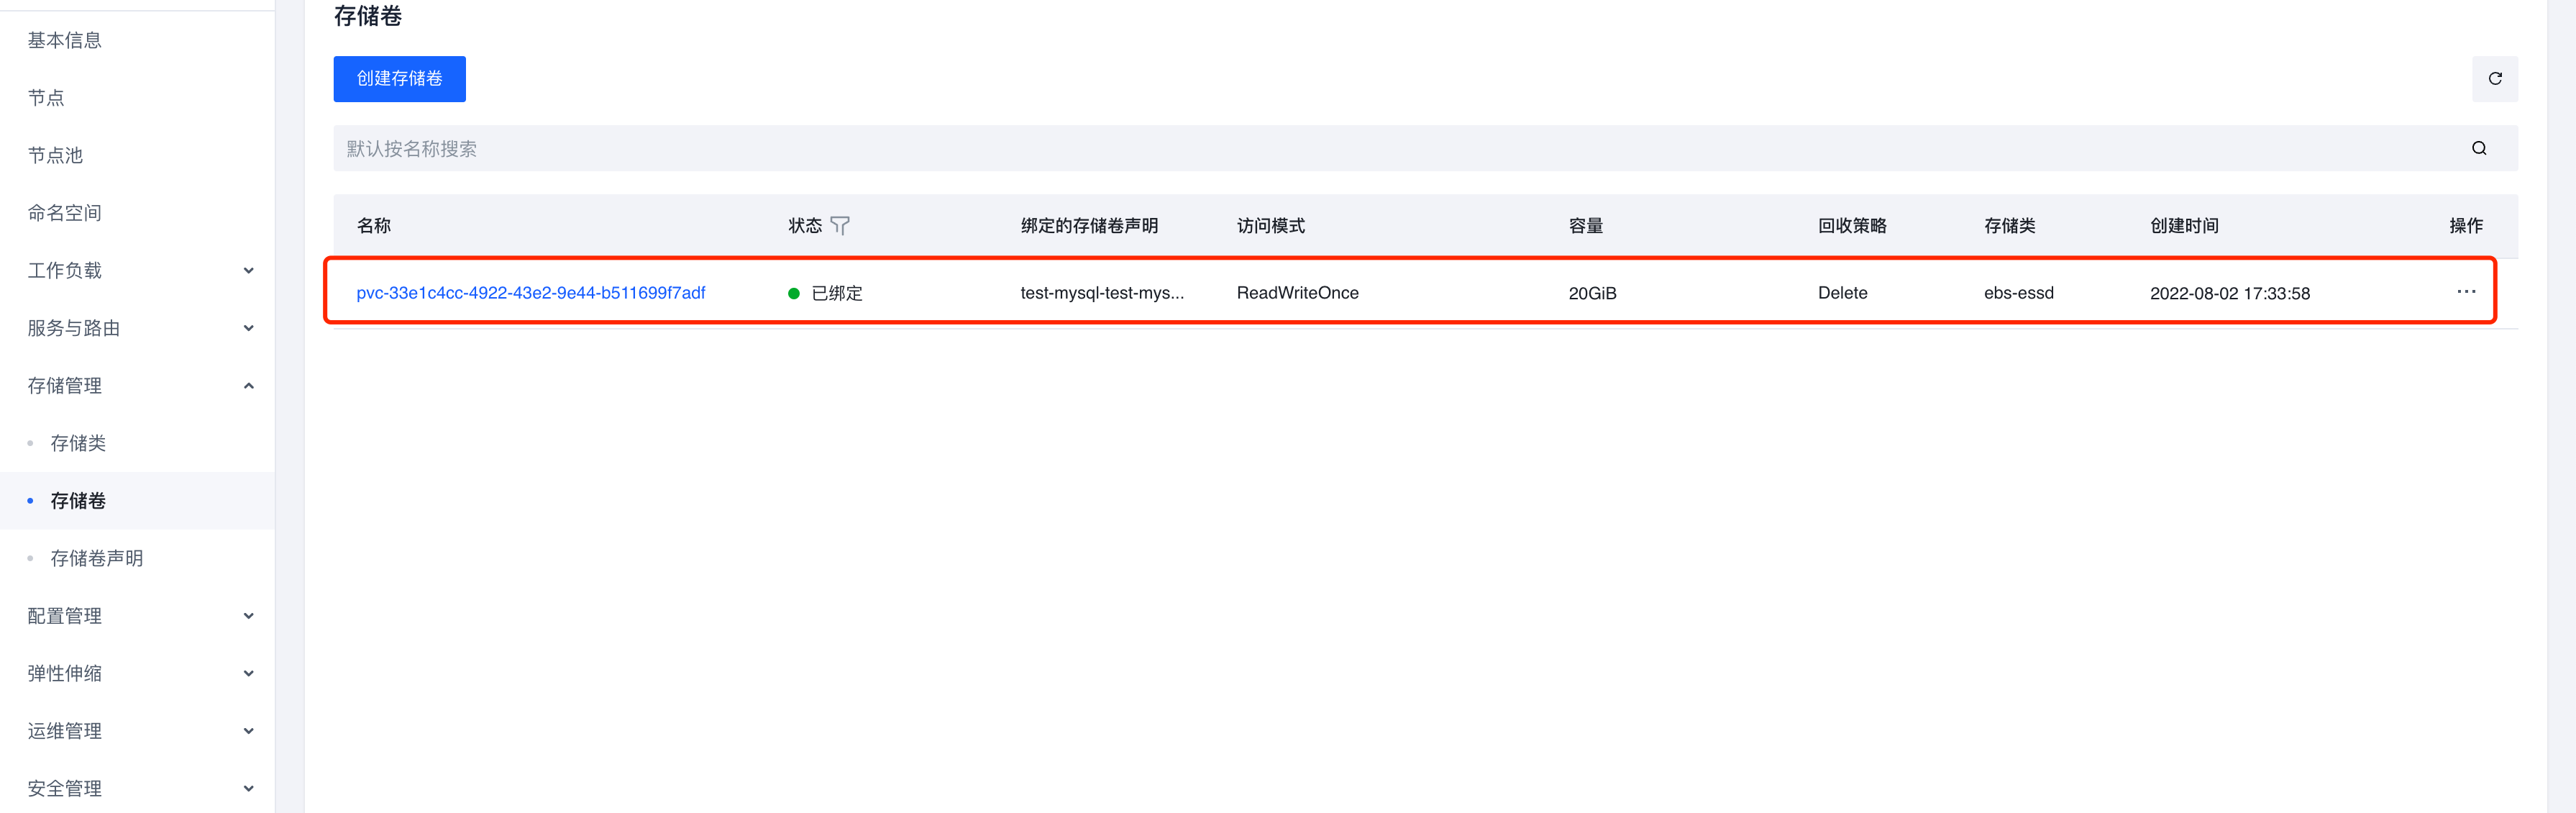Click the 存储类 column header
The height and width of the screenshot is (813, 2576).
pos(2009,226)
